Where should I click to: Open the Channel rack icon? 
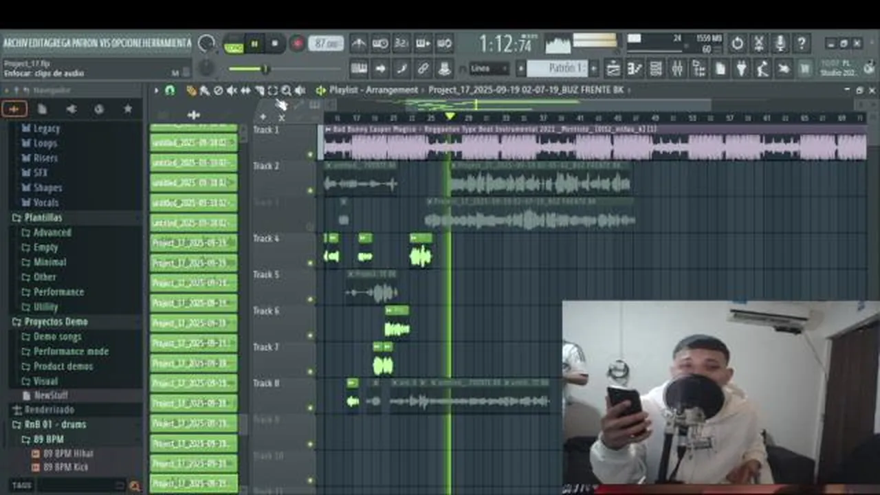[655, 68]
